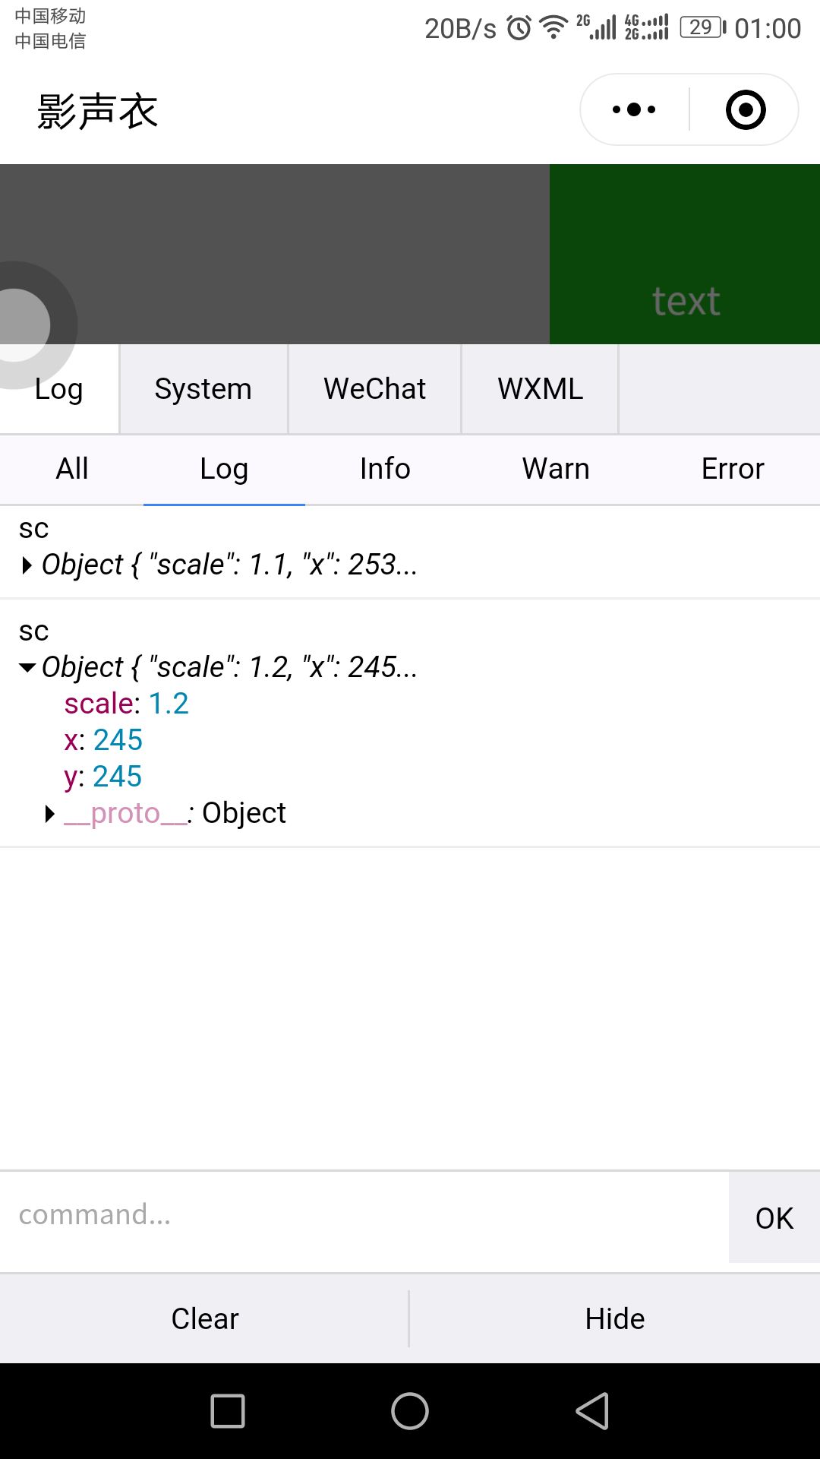Select the scale: 1.2 property
Image resolution: width=820 pixels, height=1459 pixels.
pyautogui.click(x=126, y=704)
